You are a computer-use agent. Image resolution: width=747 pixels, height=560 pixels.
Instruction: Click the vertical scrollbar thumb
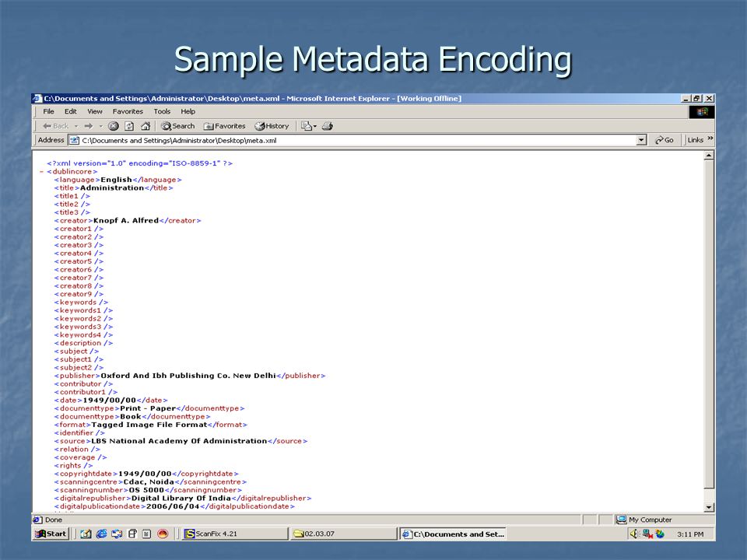point(709,325)
